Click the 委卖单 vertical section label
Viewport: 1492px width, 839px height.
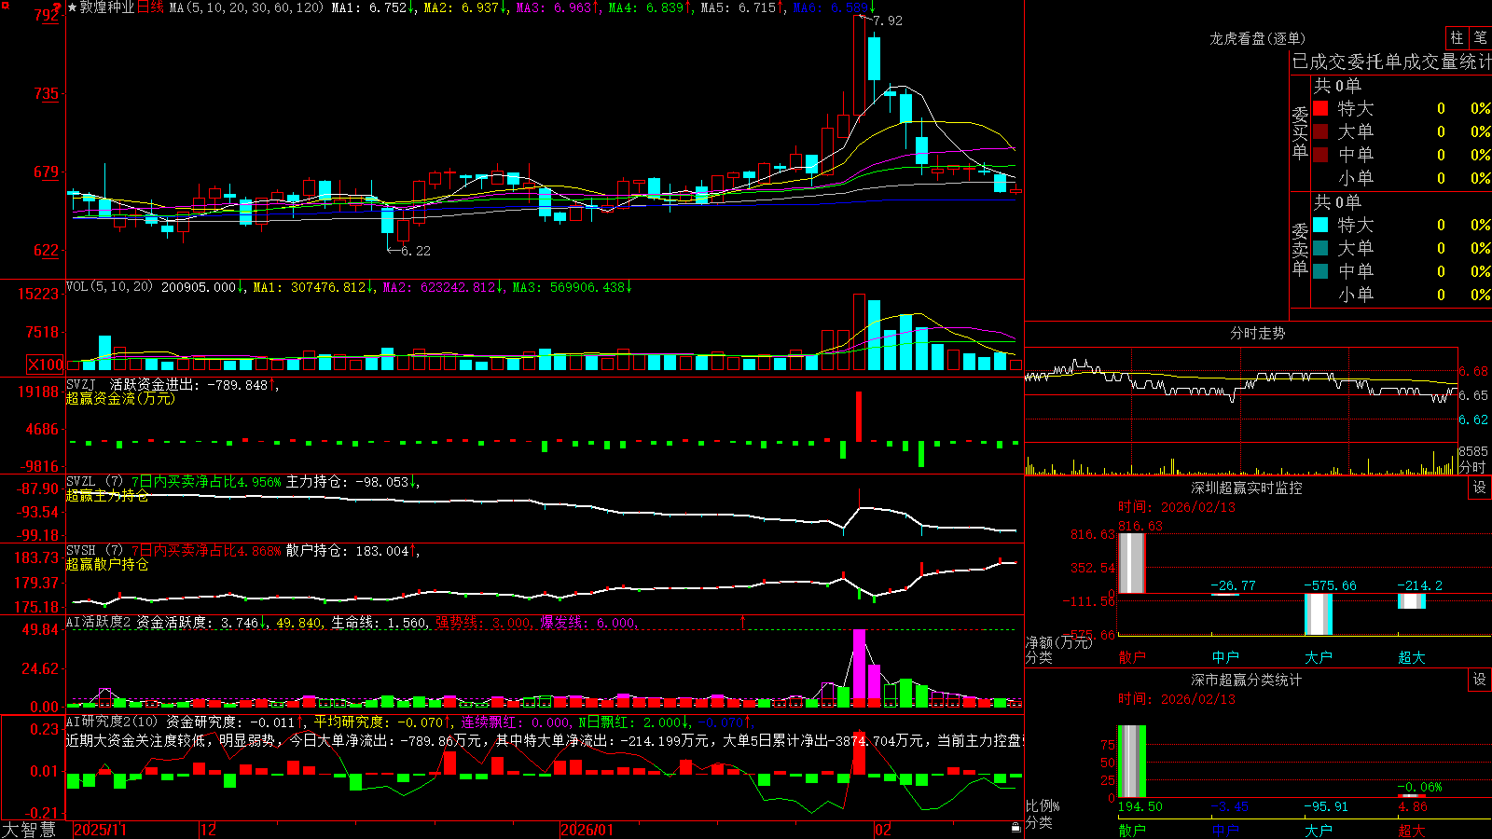[1300, 249]
